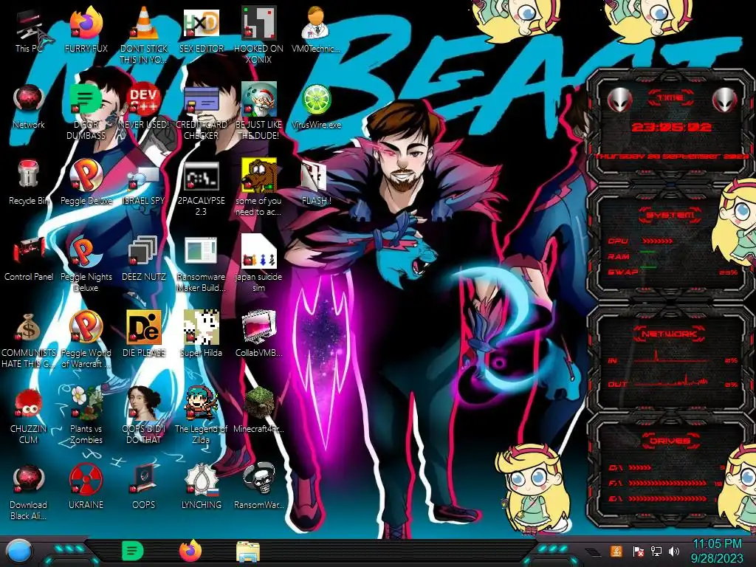
Task: Click the SYSTEM header in the widget
Action: coord(670,215)
